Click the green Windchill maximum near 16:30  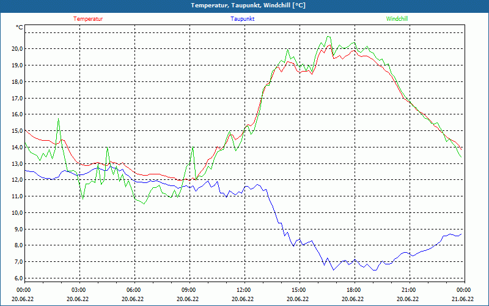[328, 37]
